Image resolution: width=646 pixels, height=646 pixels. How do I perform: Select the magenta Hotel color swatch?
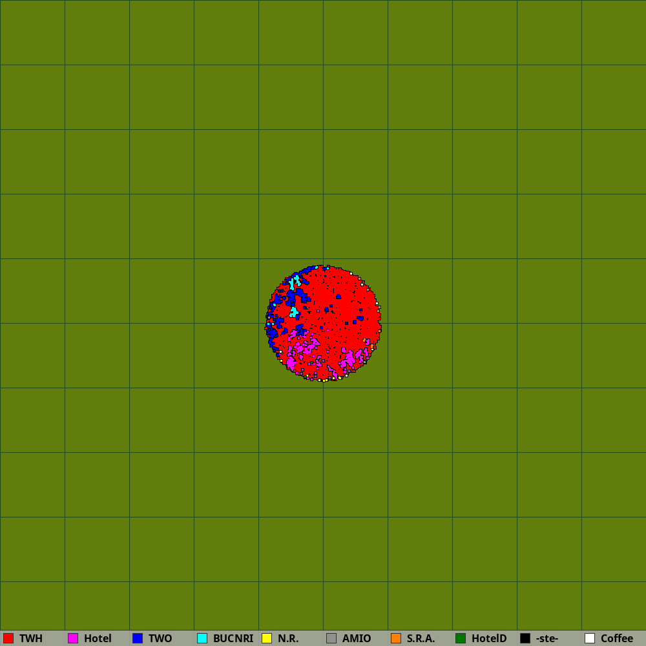point(73,638)
